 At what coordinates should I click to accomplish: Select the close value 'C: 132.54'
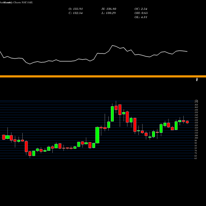(x=75, y=13)
